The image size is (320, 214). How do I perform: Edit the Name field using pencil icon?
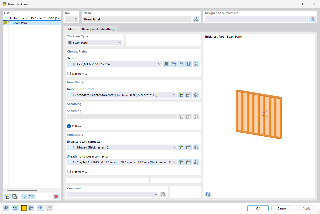pyautogui.click(x=196, y=19)
